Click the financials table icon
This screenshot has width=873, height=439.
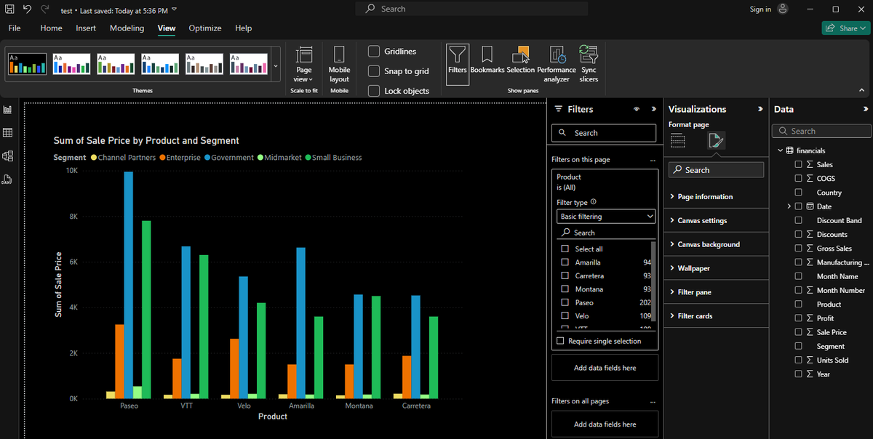(790, 150)
